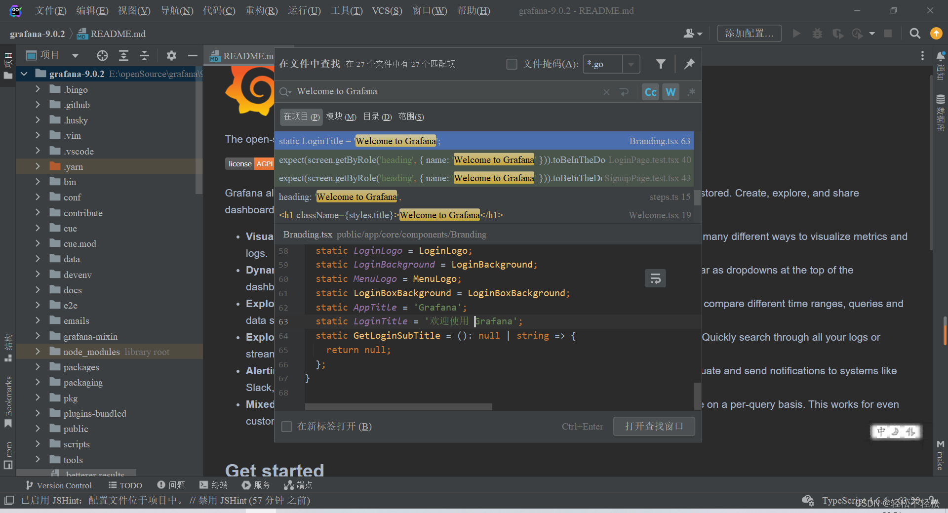Open TODO tool window
The height and width of the screenshot is (513, 948).
pyautogui.click(x=125, y=485)
